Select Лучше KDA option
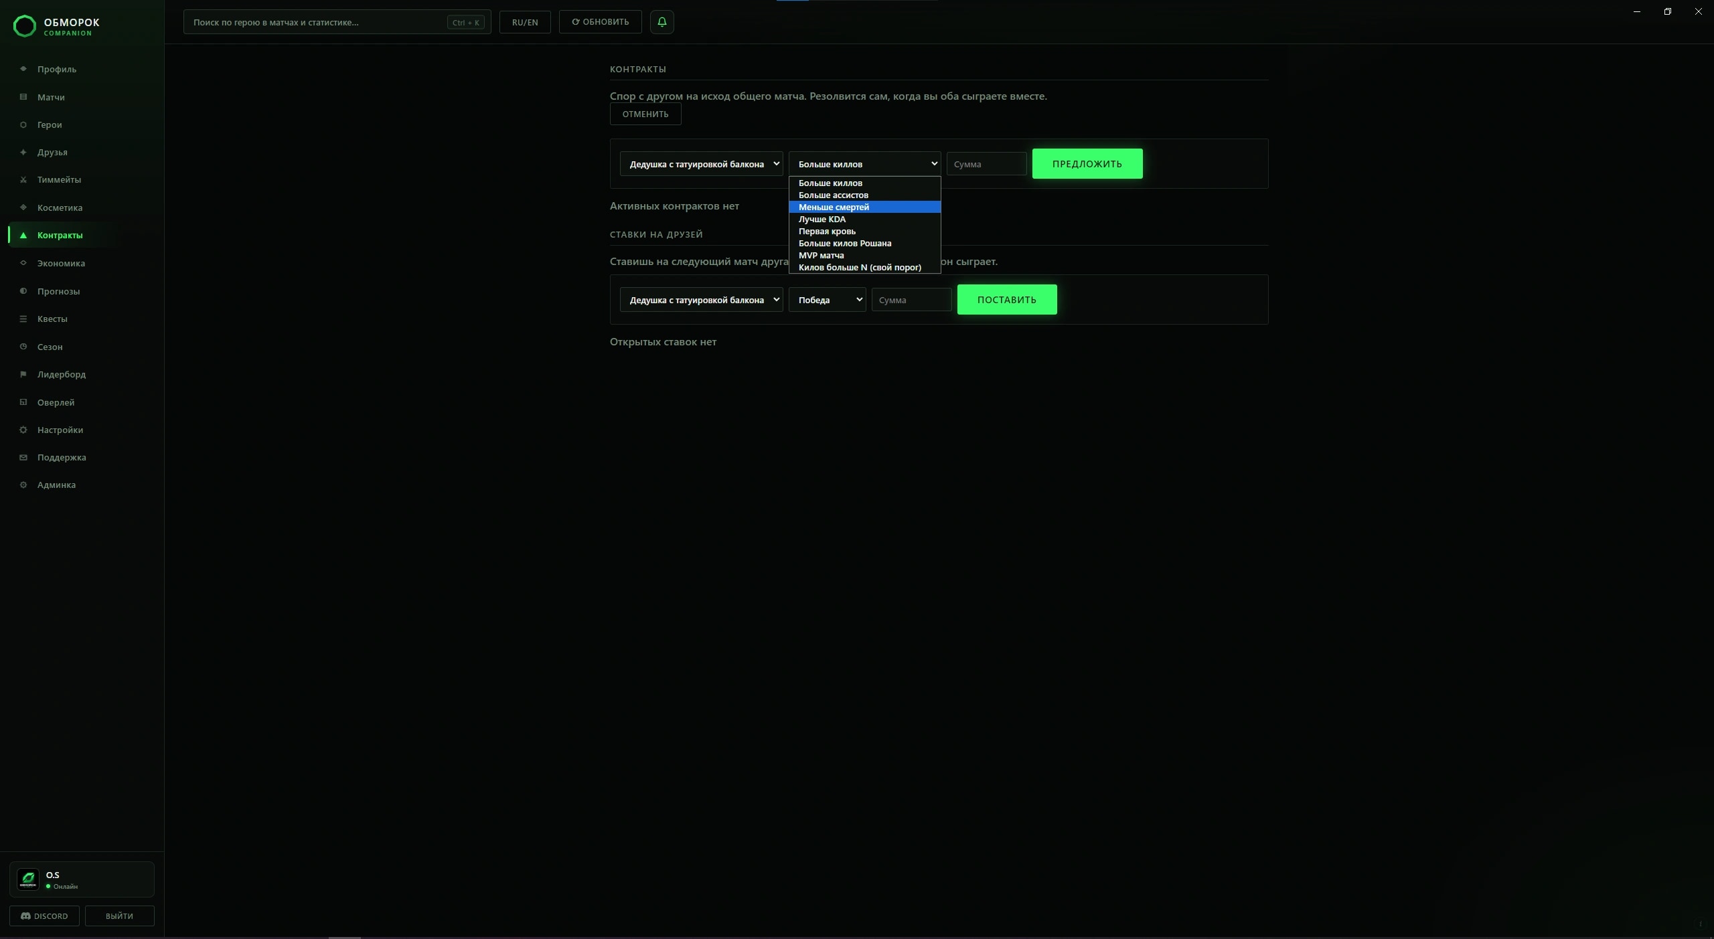 tap(864, 219)
